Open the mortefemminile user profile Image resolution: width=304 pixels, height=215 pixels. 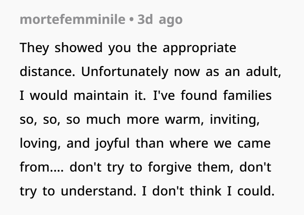click(73, 20)
